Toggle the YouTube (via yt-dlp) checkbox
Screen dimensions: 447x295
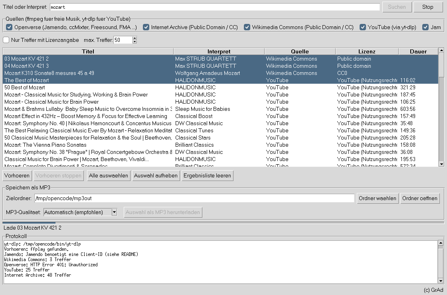[x=363, y=28]
